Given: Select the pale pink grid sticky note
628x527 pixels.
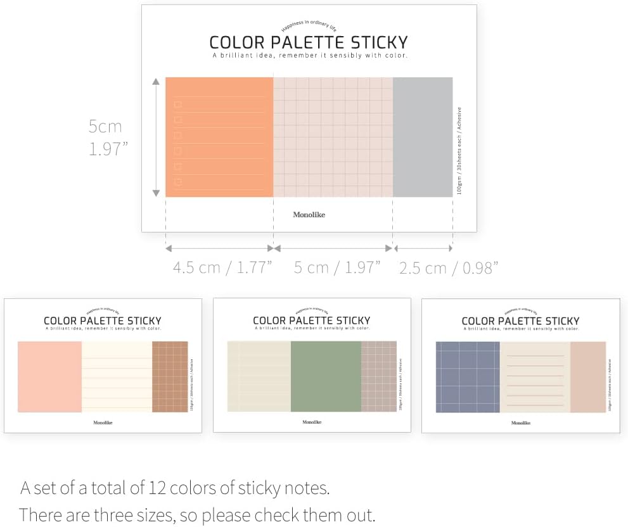Looking at the screenshot, I should (333, 137).
